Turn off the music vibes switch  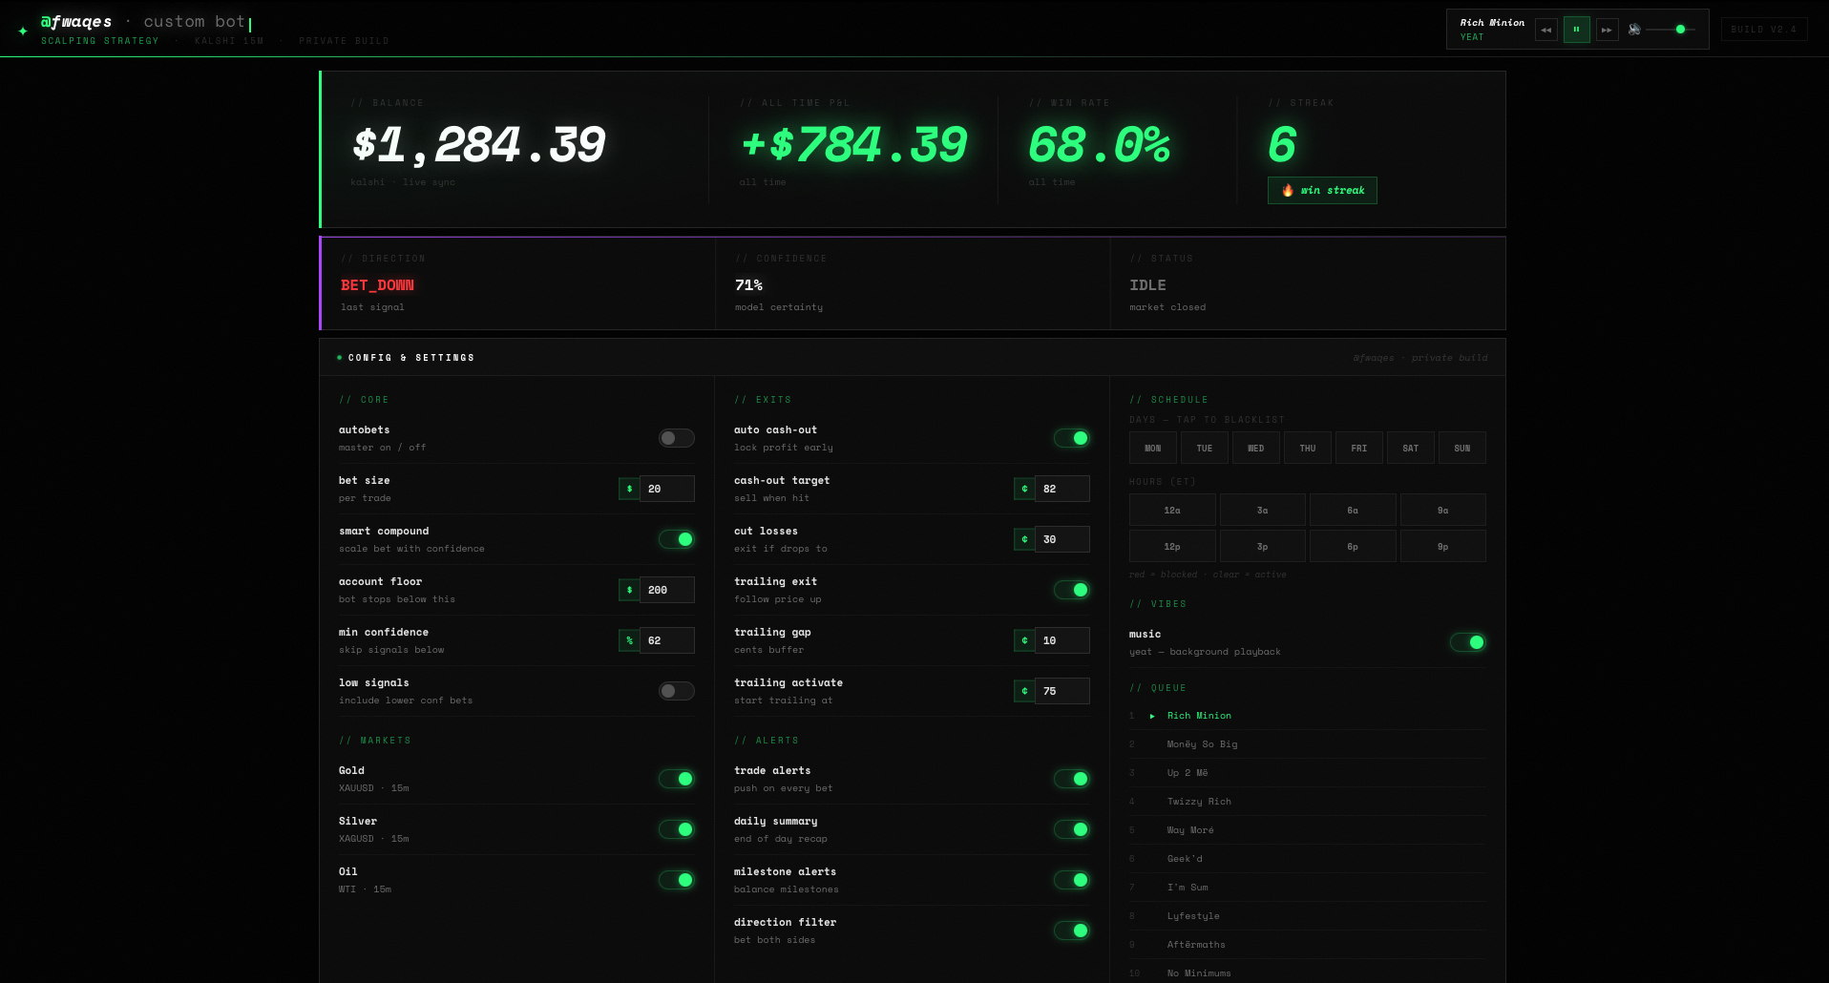(x=1467, y=642)
